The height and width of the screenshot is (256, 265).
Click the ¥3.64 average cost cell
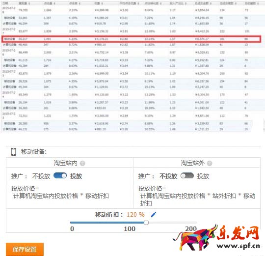(x=124, y=66)
